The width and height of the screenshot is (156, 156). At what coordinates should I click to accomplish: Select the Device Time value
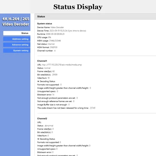[x=58, y=31]
